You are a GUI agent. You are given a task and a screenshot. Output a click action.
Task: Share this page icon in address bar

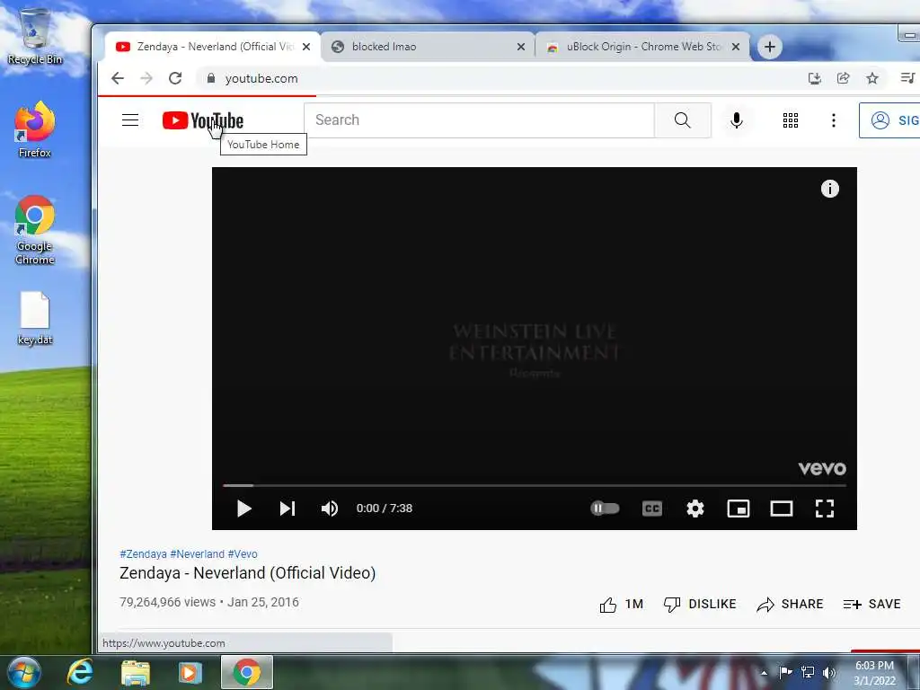843,78
